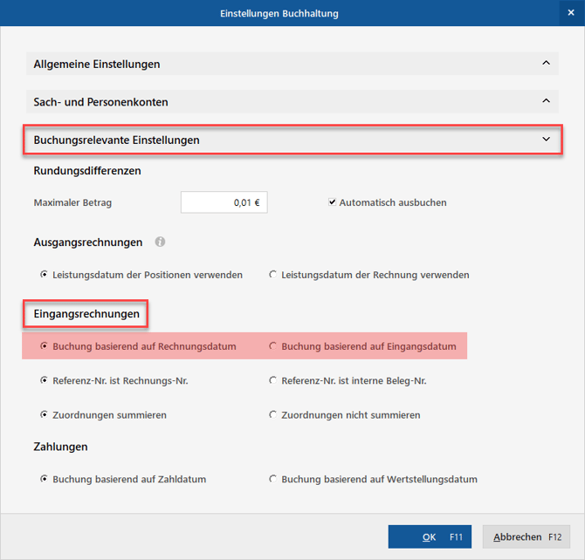Click the info icon next to Ausgangsrechnungen
This screenshot has height=560, width=585.
click(160, 242)
